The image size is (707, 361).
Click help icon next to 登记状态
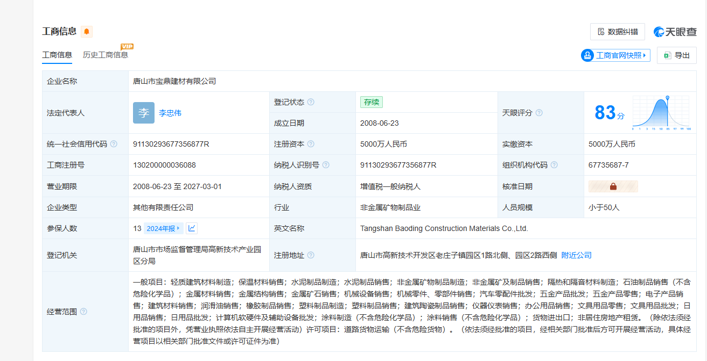(311, 102)
